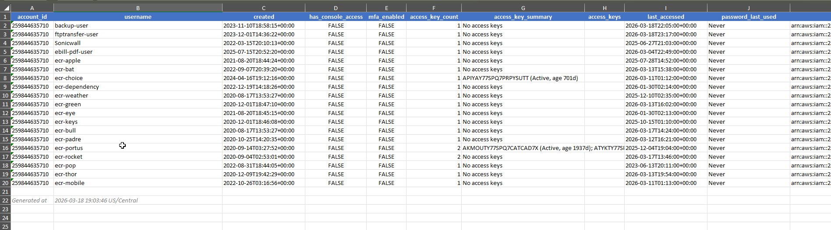Select the ecr-padre cell
The height and width of the screenshot is (230, 831).
138,139
